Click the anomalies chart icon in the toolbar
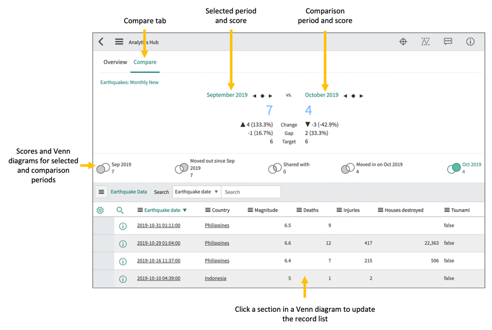 (426, 42)
